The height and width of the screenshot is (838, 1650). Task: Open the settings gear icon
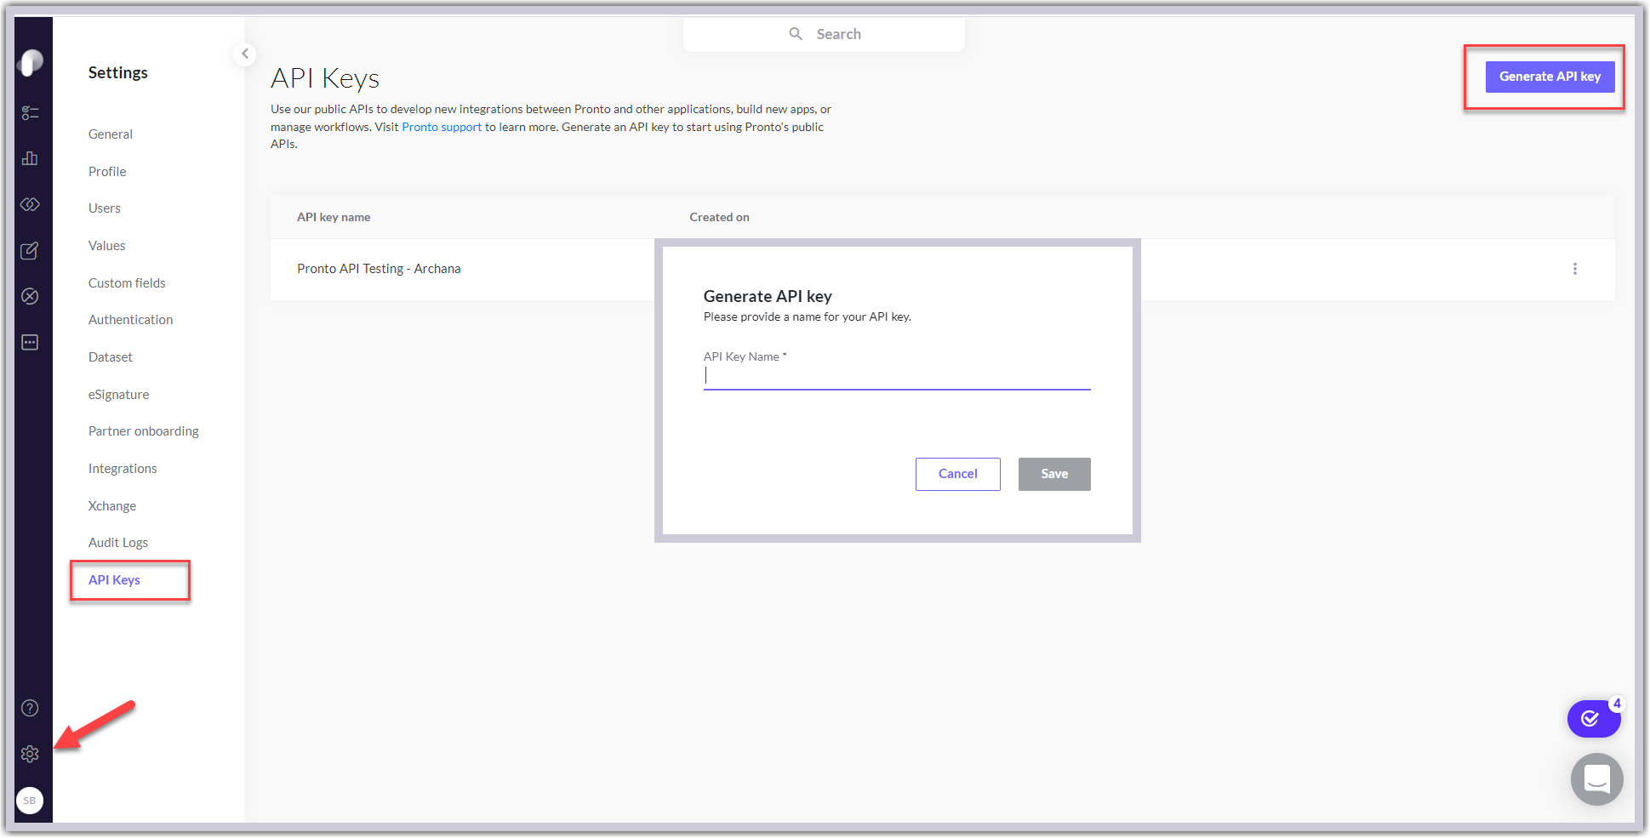(x=30, y=754)
